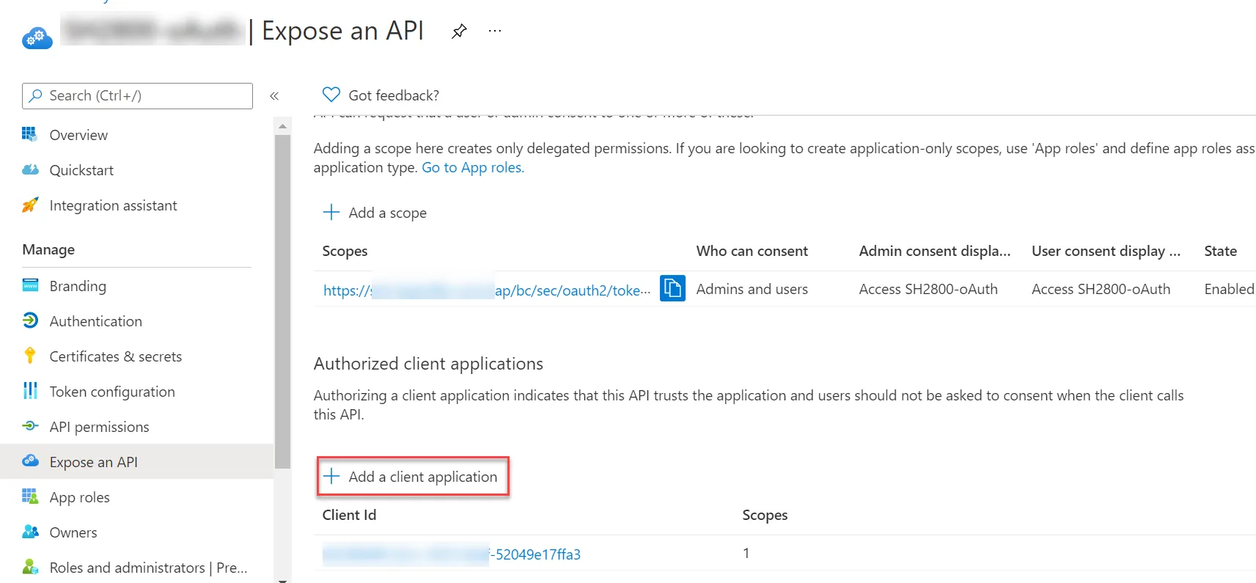Click the Certificates & secrets key icon
The width and height of the screenshot is (1256, 583).
click(x=30, y=356)
